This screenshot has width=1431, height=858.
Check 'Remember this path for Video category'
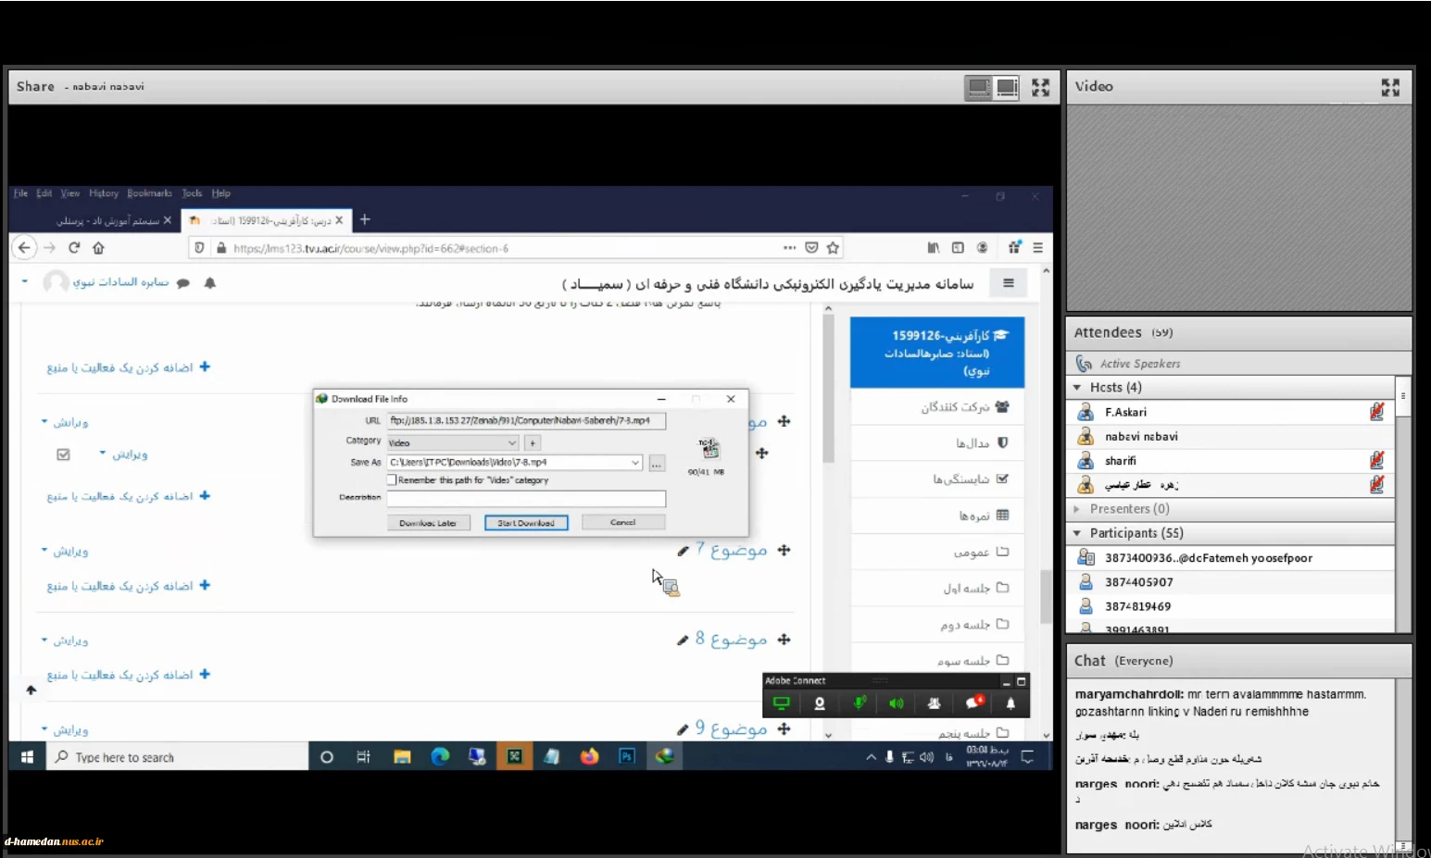392,479
